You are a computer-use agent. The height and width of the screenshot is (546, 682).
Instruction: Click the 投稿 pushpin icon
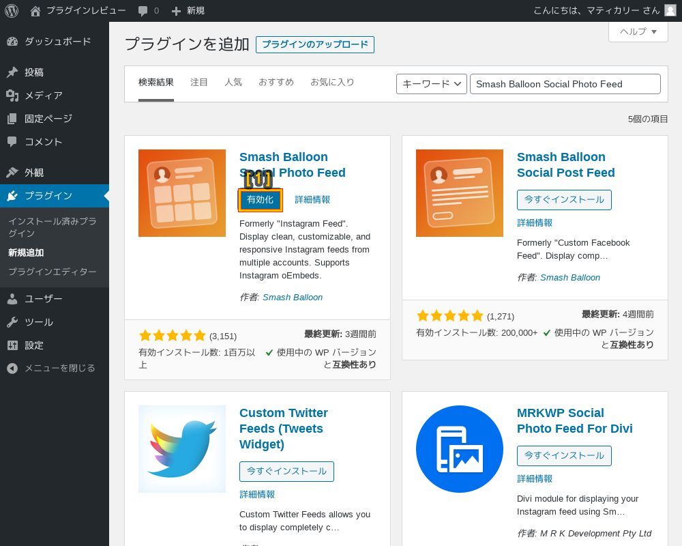coord(12,72)
